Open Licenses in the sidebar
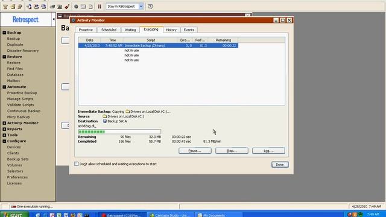 click(x=14, y=183)
